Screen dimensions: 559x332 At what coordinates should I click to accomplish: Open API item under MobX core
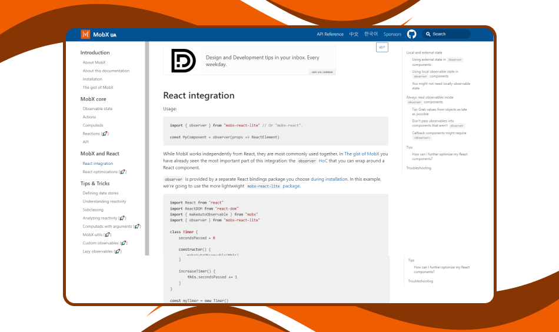(85, 142)
